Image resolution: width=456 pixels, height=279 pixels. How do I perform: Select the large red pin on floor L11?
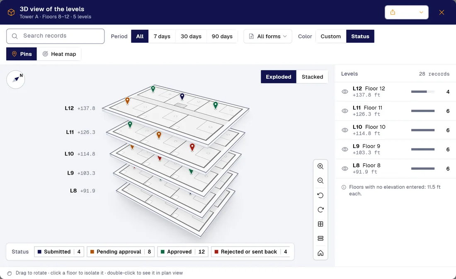(x=192, y=147)
